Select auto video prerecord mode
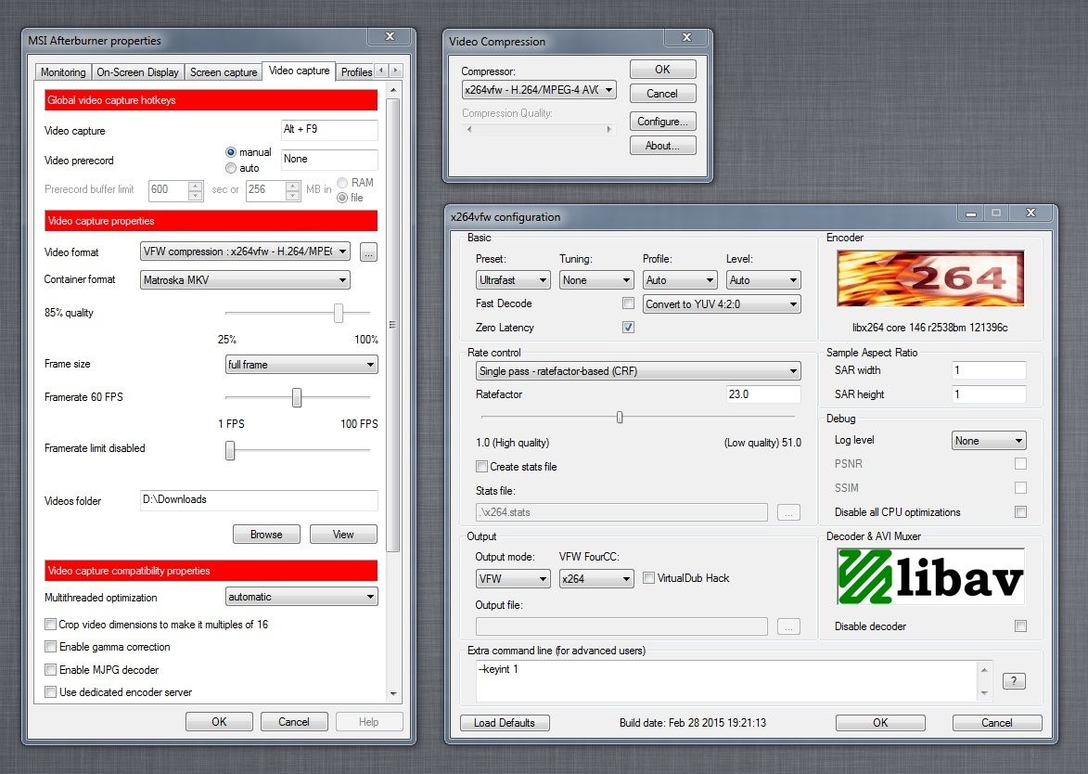Screen dimensions: 1088x774 [231, 168]
